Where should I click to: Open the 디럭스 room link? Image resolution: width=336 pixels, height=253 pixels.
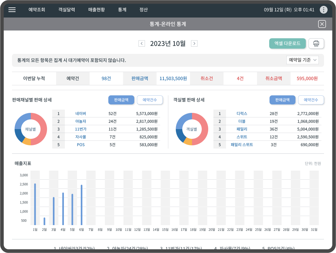pos(242,114)
